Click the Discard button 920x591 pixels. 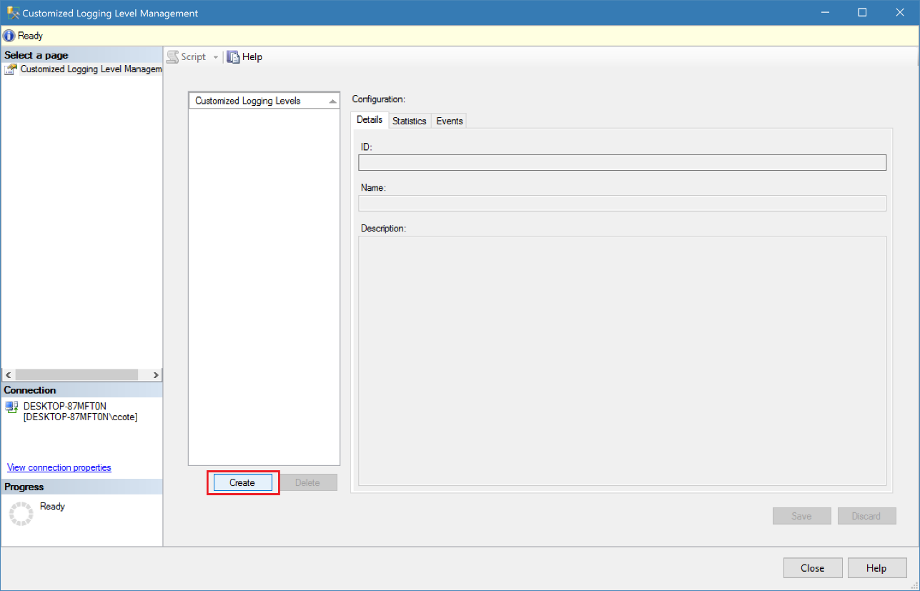(866, 516)
